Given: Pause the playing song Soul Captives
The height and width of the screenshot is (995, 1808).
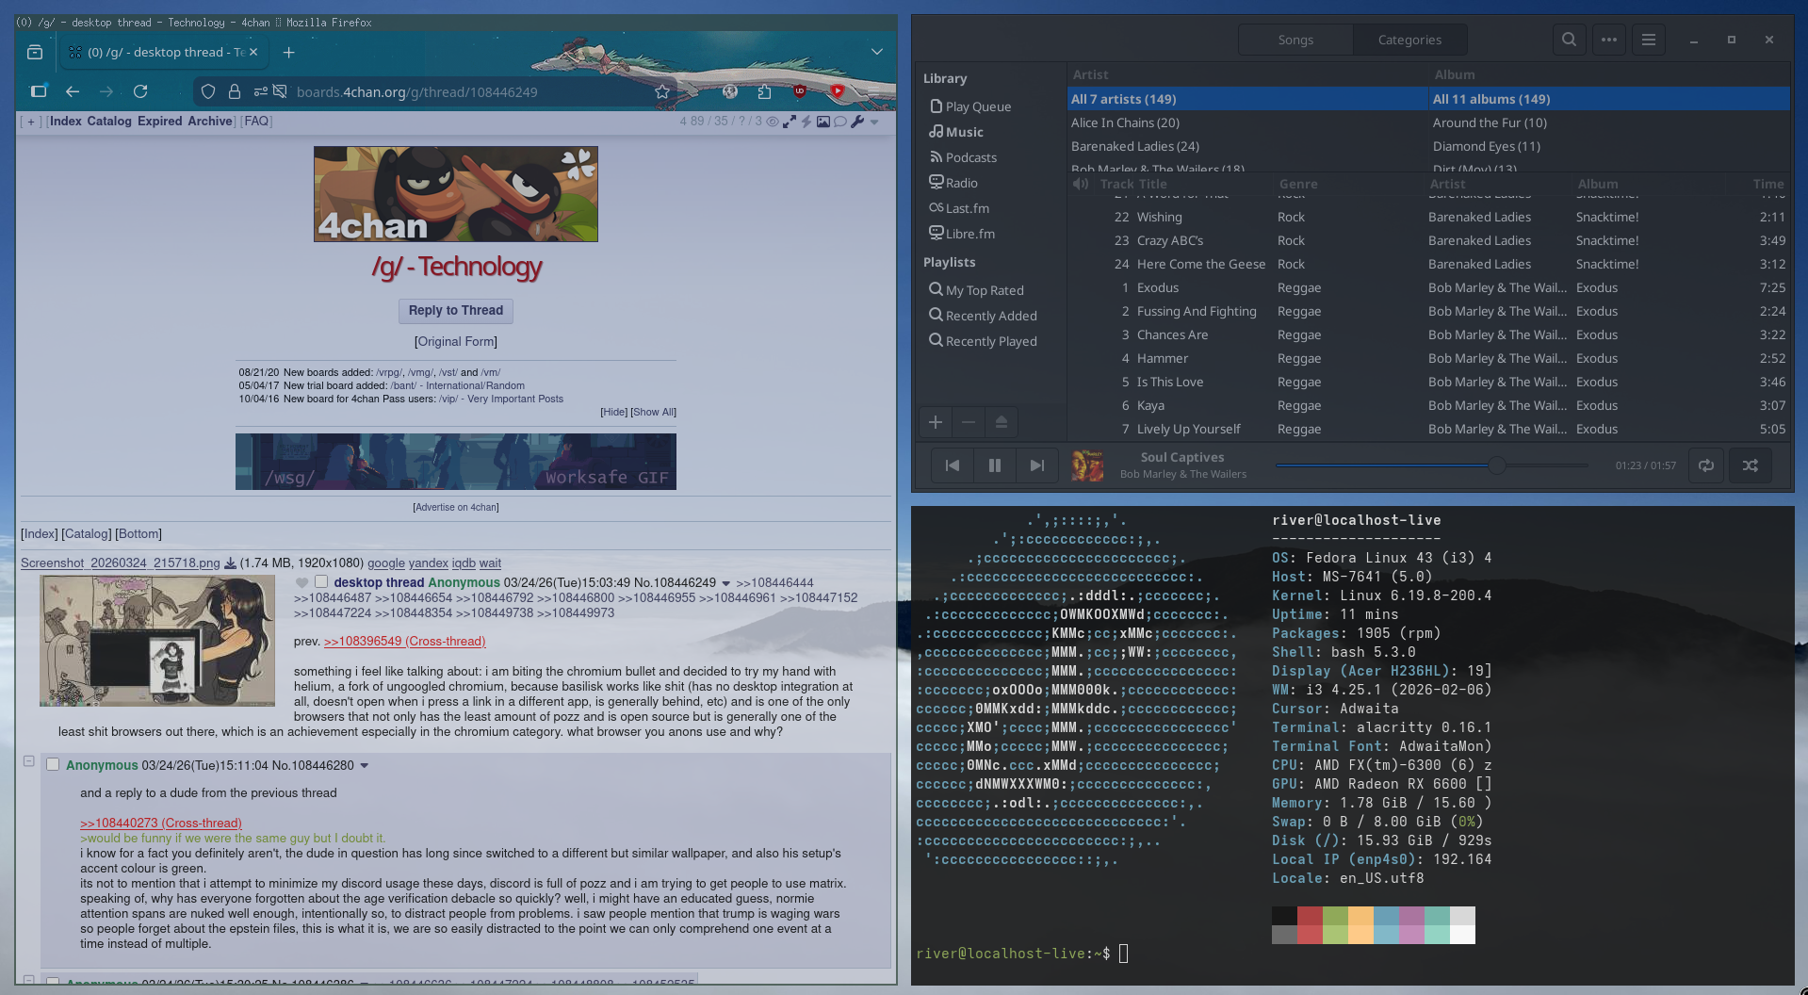Looking at the screenshot, I should (x=995, y=465).
